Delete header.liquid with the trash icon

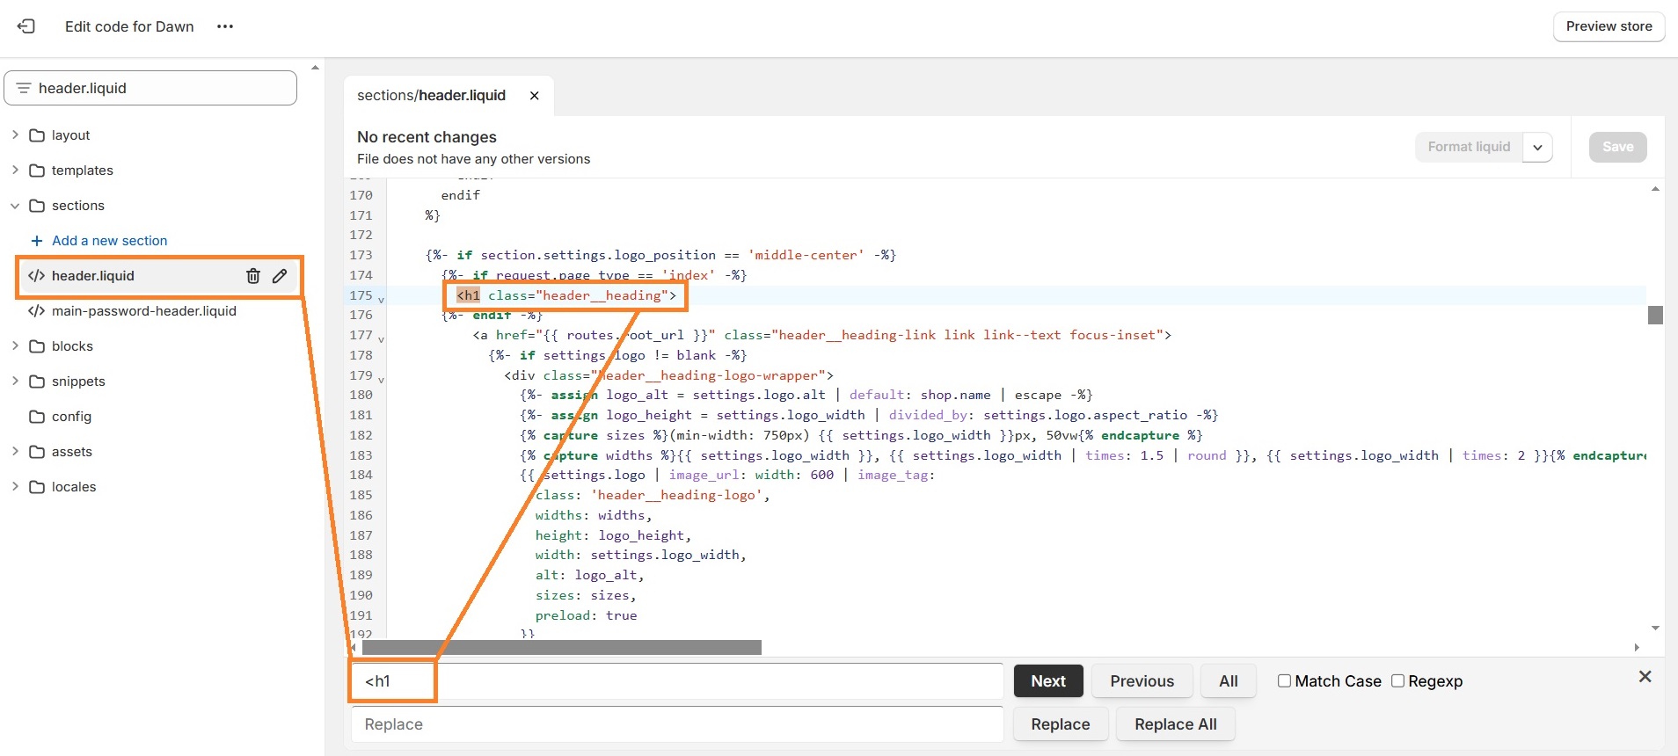(253, 276)
